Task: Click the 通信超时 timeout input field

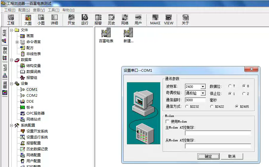Action: [195, 100]
